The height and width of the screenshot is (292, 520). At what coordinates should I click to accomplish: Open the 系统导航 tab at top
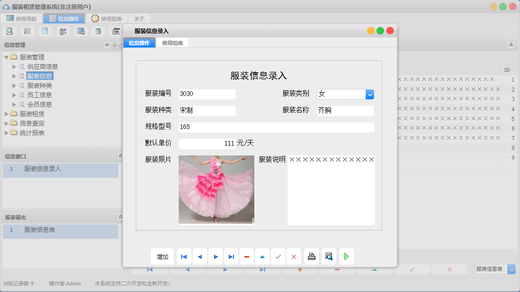coord(22,18)
